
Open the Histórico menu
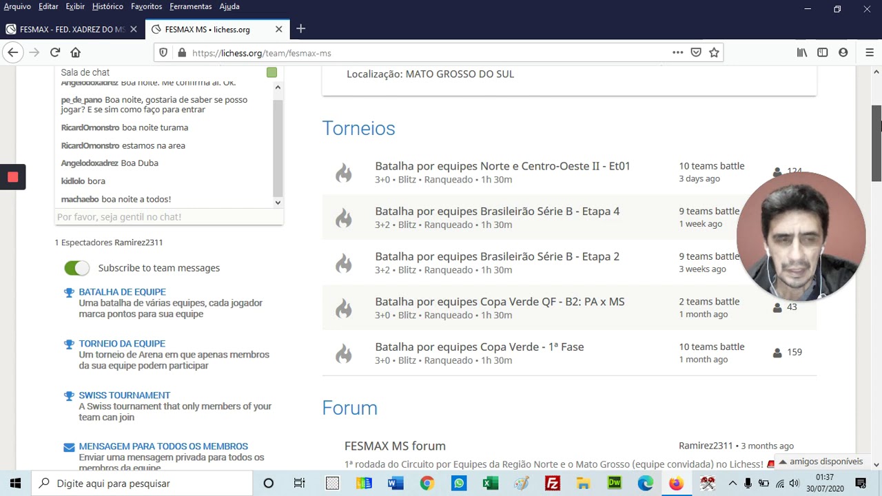pyautogui.click(x=107, y=6)
